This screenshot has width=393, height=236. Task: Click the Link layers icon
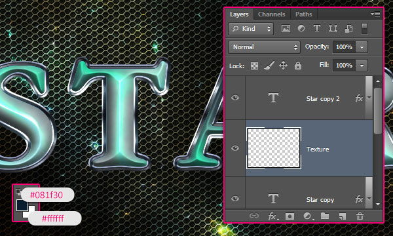click(x=254, y=216)
